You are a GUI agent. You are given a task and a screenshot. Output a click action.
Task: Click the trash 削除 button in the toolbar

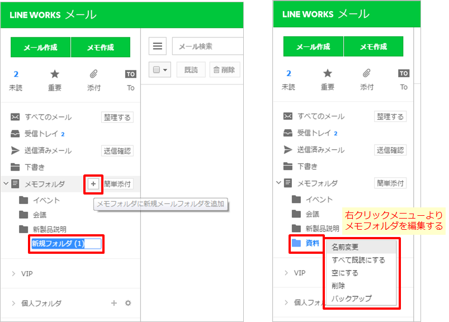[225, 70]
